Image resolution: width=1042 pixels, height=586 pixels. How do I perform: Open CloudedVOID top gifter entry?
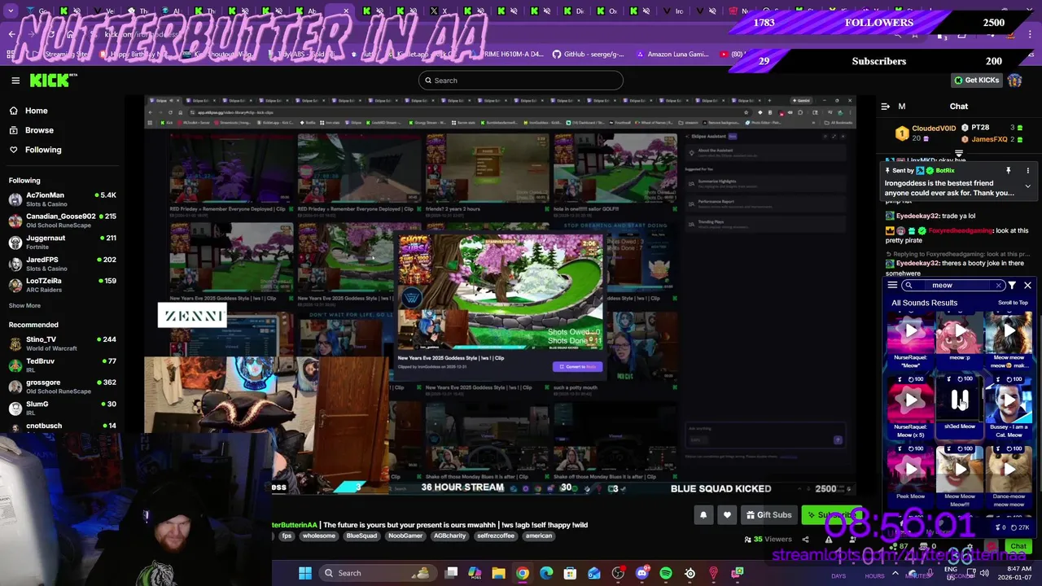tap(926, 133)
